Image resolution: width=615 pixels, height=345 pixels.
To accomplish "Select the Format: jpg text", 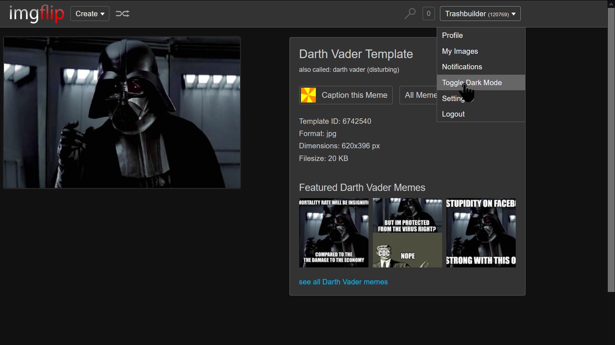I will pyautogui.click(x=318, y=134).
